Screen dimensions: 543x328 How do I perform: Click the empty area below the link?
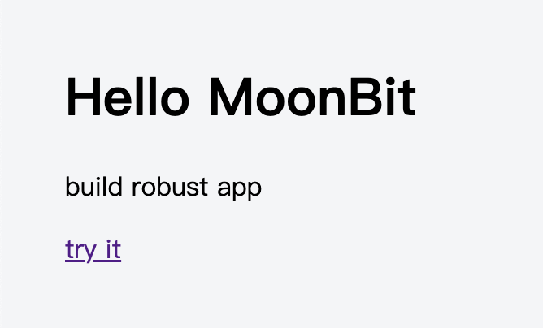(x=244, y=296)
